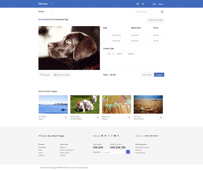203x171 pixels.
Task: Click the Checkout button
Action: tap(159, 75)
